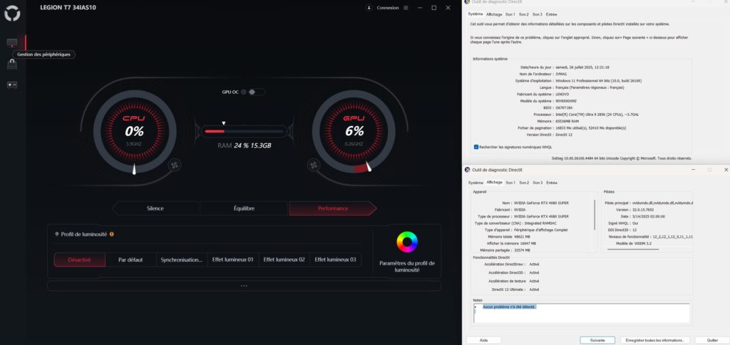
Task: Open the hamburger menu in Legion title bar
Action: (406, 8)
